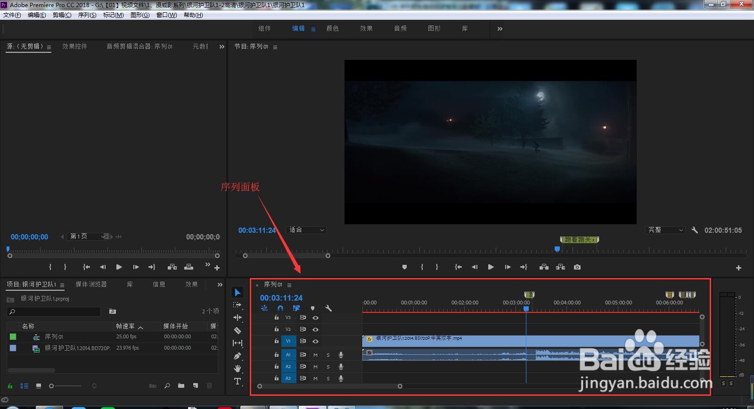Open program monitor zoom level dropdown 适合

click(306, 230)
